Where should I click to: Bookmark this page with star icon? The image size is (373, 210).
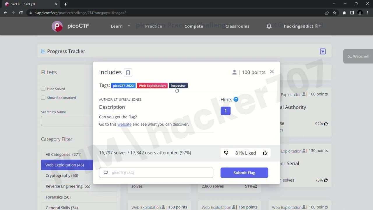(335, 13)
